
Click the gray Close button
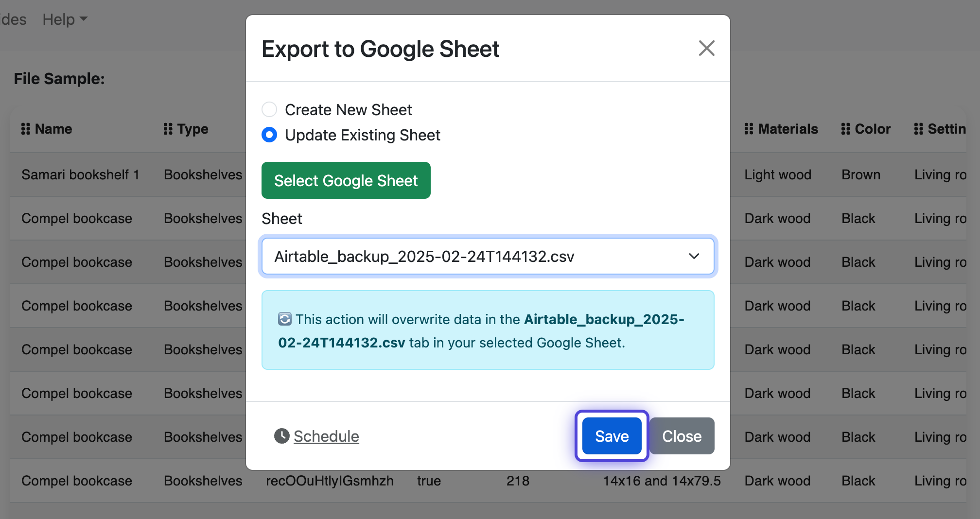[x=682, y=436]
